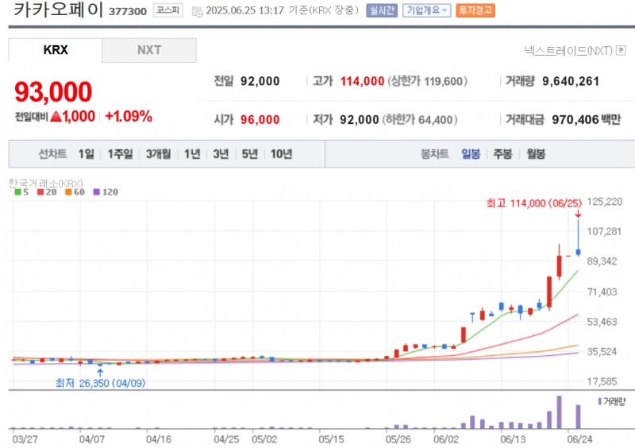The height and width of the screenshot is (448, 635).
Task: Click the help icon next to 넥스트레이드(NXT)
Action: [621, 50]
